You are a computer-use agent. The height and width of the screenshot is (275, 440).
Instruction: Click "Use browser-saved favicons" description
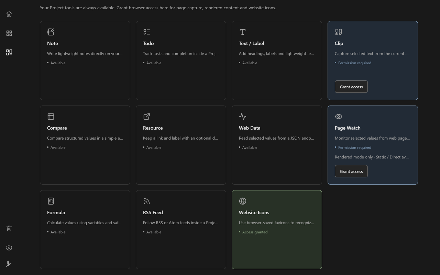pos(276,223)
